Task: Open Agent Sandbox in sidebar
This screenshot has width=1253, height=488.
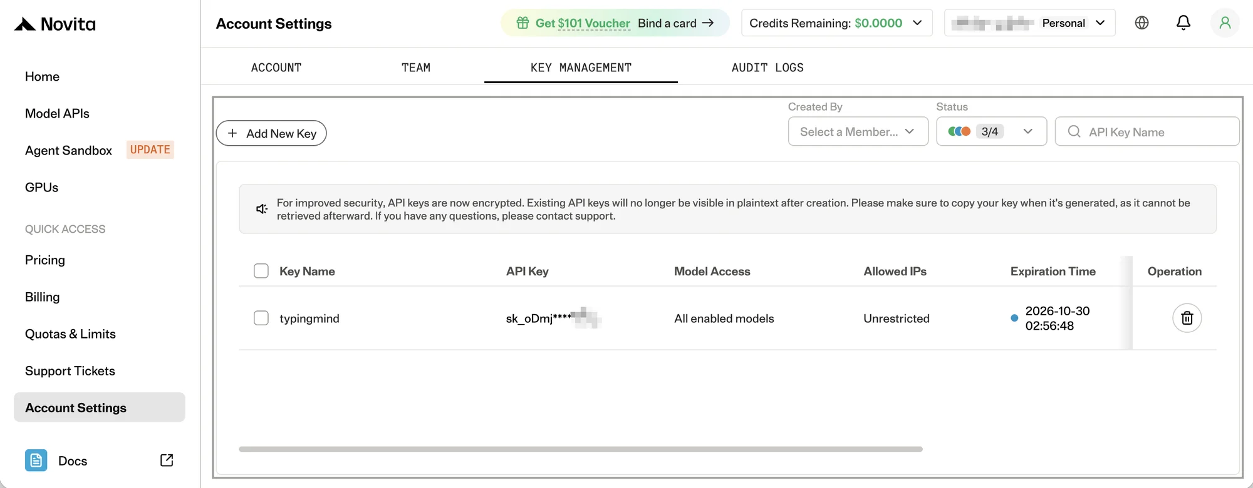Action: pyautogui.click(x=68, y=150)
